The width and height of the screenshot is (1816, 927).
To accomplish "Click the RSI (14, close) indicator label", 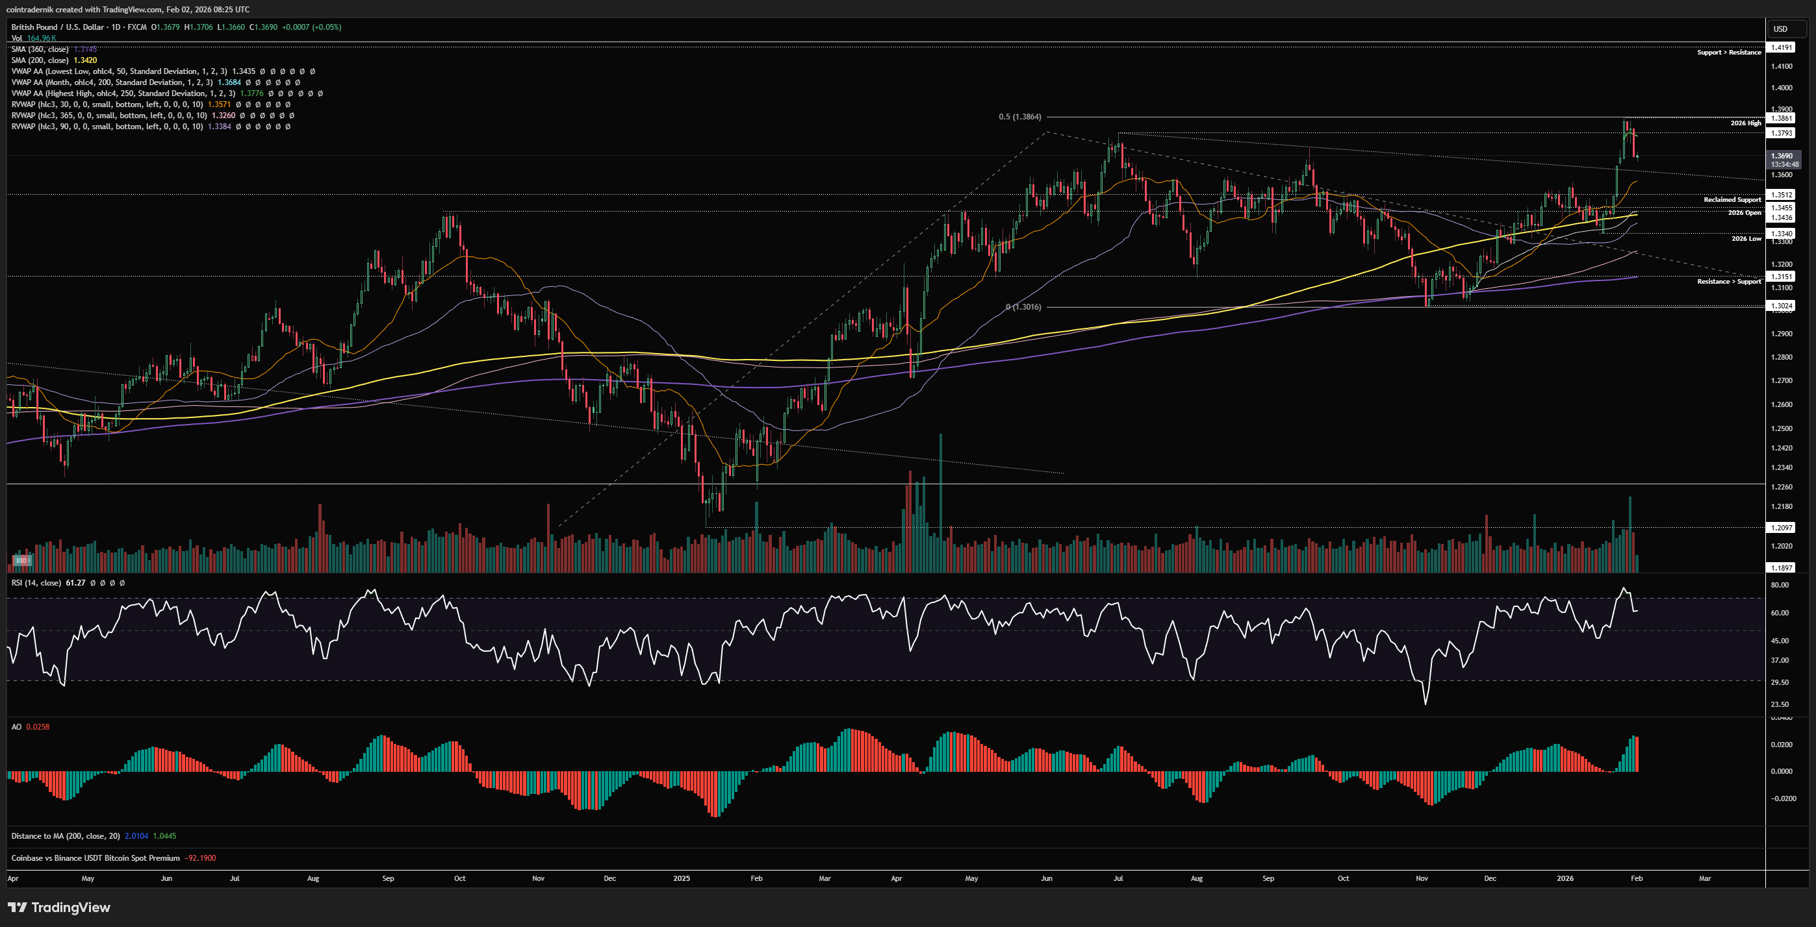I will tap(36, 582).
